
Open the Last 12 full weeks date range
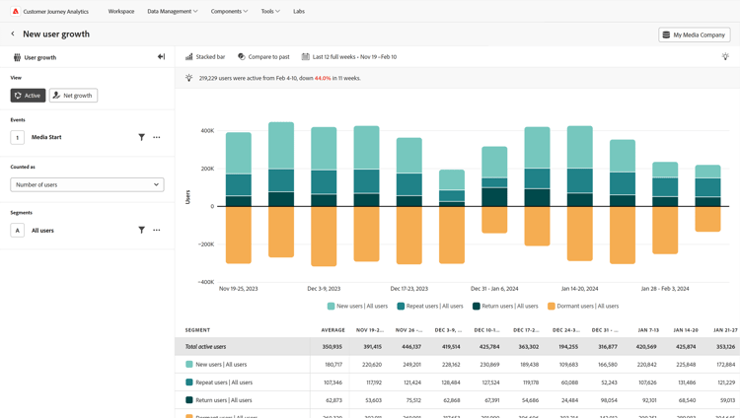point(349,57)
